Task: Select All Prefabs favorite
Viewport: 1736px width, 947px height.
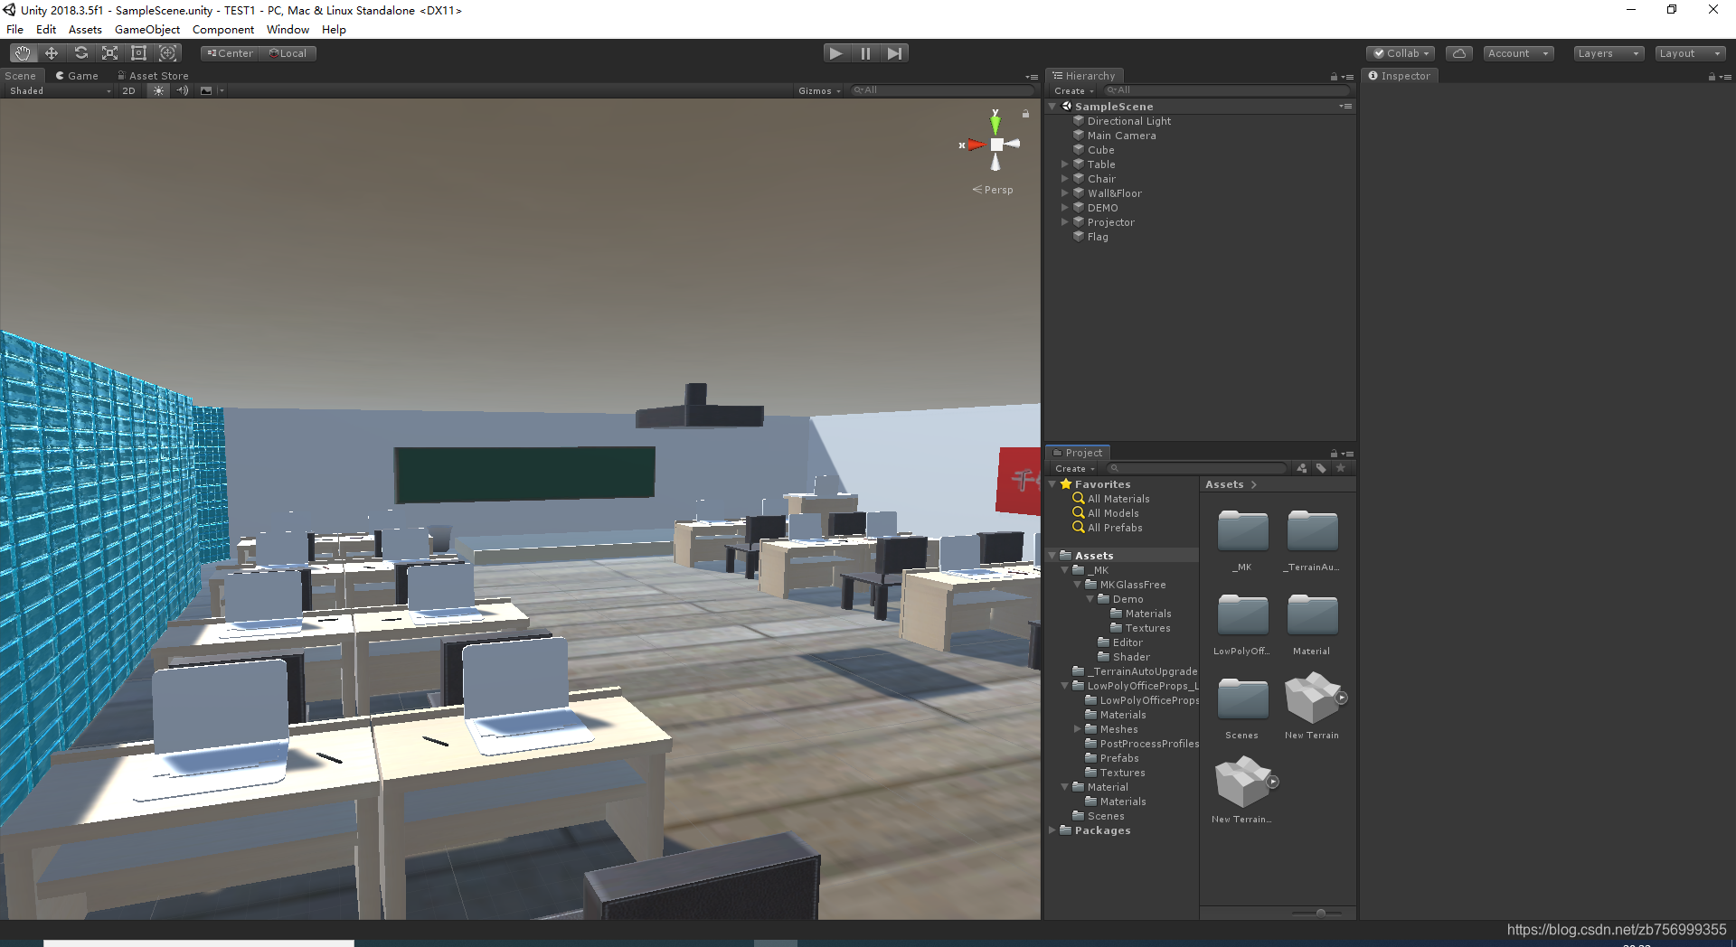Action: [1115, 528]
